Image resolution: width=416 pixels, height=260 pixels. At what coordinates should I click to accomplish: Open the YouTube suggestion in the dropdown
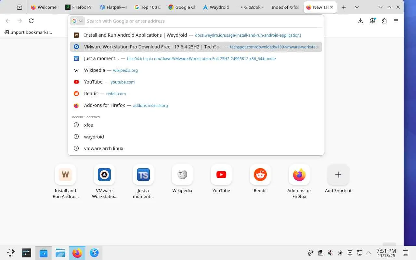tap(196, 82)
